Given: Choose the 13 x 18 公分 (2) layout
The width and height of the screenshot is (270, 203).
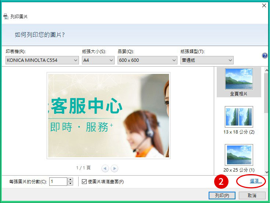Looking at the screenshot, I should tap(239, 120).
